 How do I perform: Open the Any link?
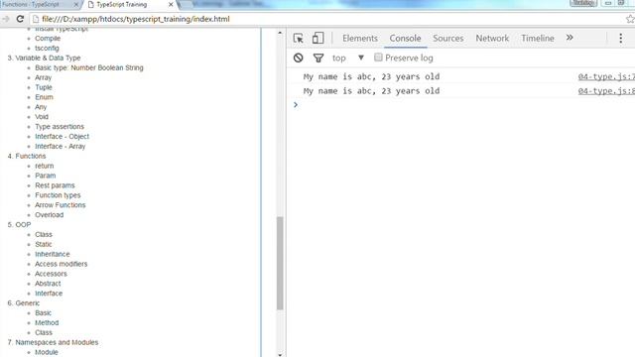(x=41, y=107)
